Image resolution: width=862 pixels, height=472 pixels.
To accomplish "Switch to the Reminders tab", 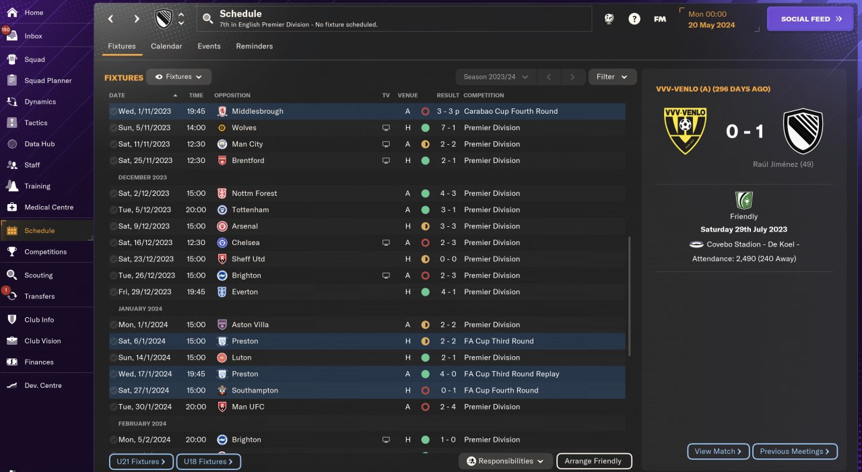I will click(254, 46).
